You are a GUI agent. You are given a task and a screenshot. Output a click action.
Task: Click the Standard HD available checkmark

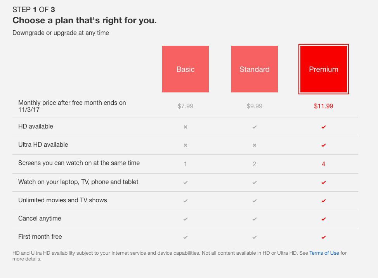coord(255,127)
